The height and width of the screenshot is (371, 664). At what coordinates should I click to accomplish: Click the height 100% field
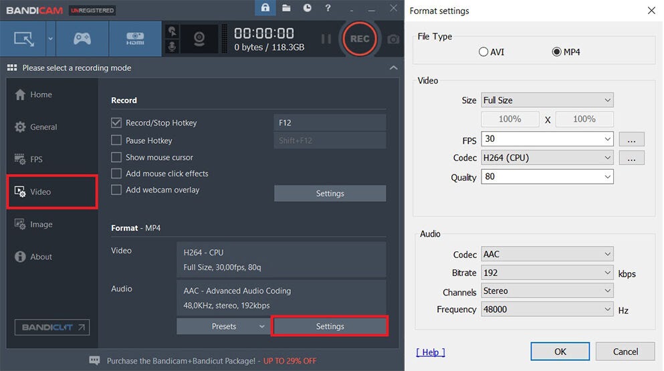point(584,119)
